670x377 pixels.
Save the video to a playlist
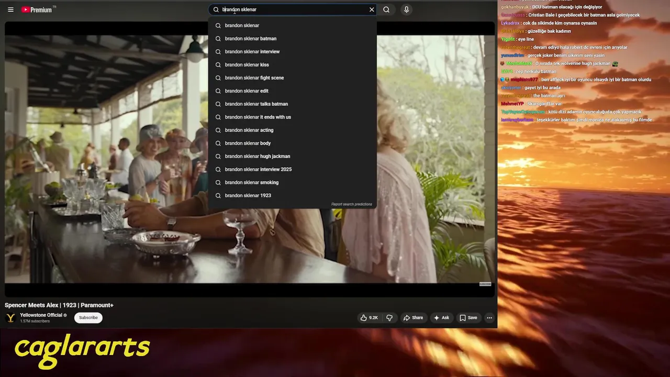[468, 317]
